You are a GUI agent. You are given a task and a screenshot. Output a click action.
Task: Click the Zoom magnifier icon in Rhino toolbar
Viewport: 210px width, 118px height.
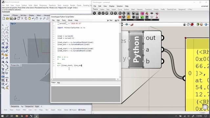tap(44, 18)
